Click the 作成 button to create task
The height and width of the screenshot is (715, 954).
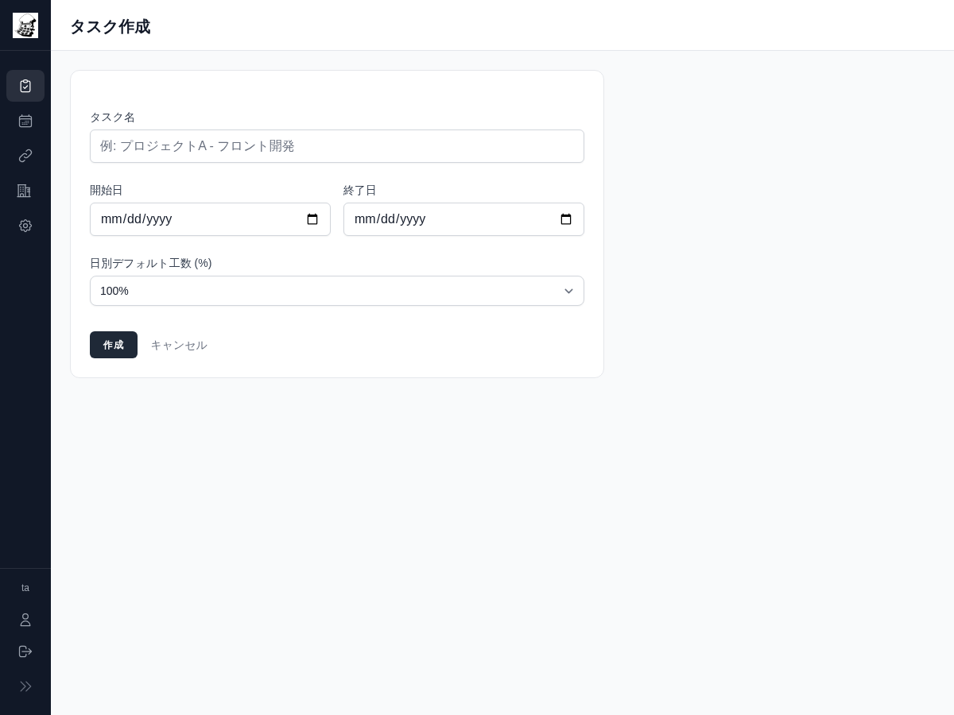[114, 345]
